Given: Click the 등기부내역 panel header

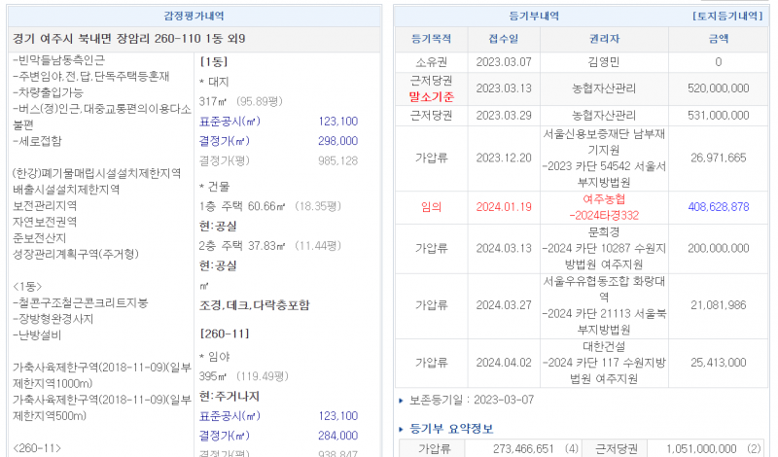Looking at the screenshot, I should pyautogui.click(x=534, y=17).
